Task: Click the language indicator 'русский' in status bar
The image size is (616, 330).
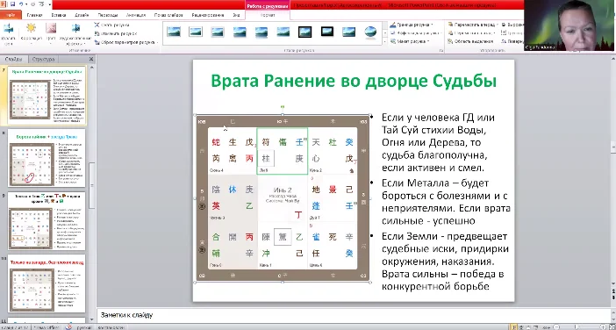Action: tap(83, 326)
